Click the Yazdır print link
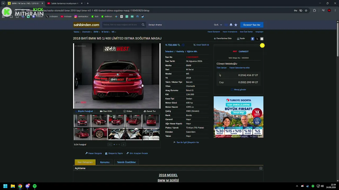339x190 pixels. pos(241,39)
